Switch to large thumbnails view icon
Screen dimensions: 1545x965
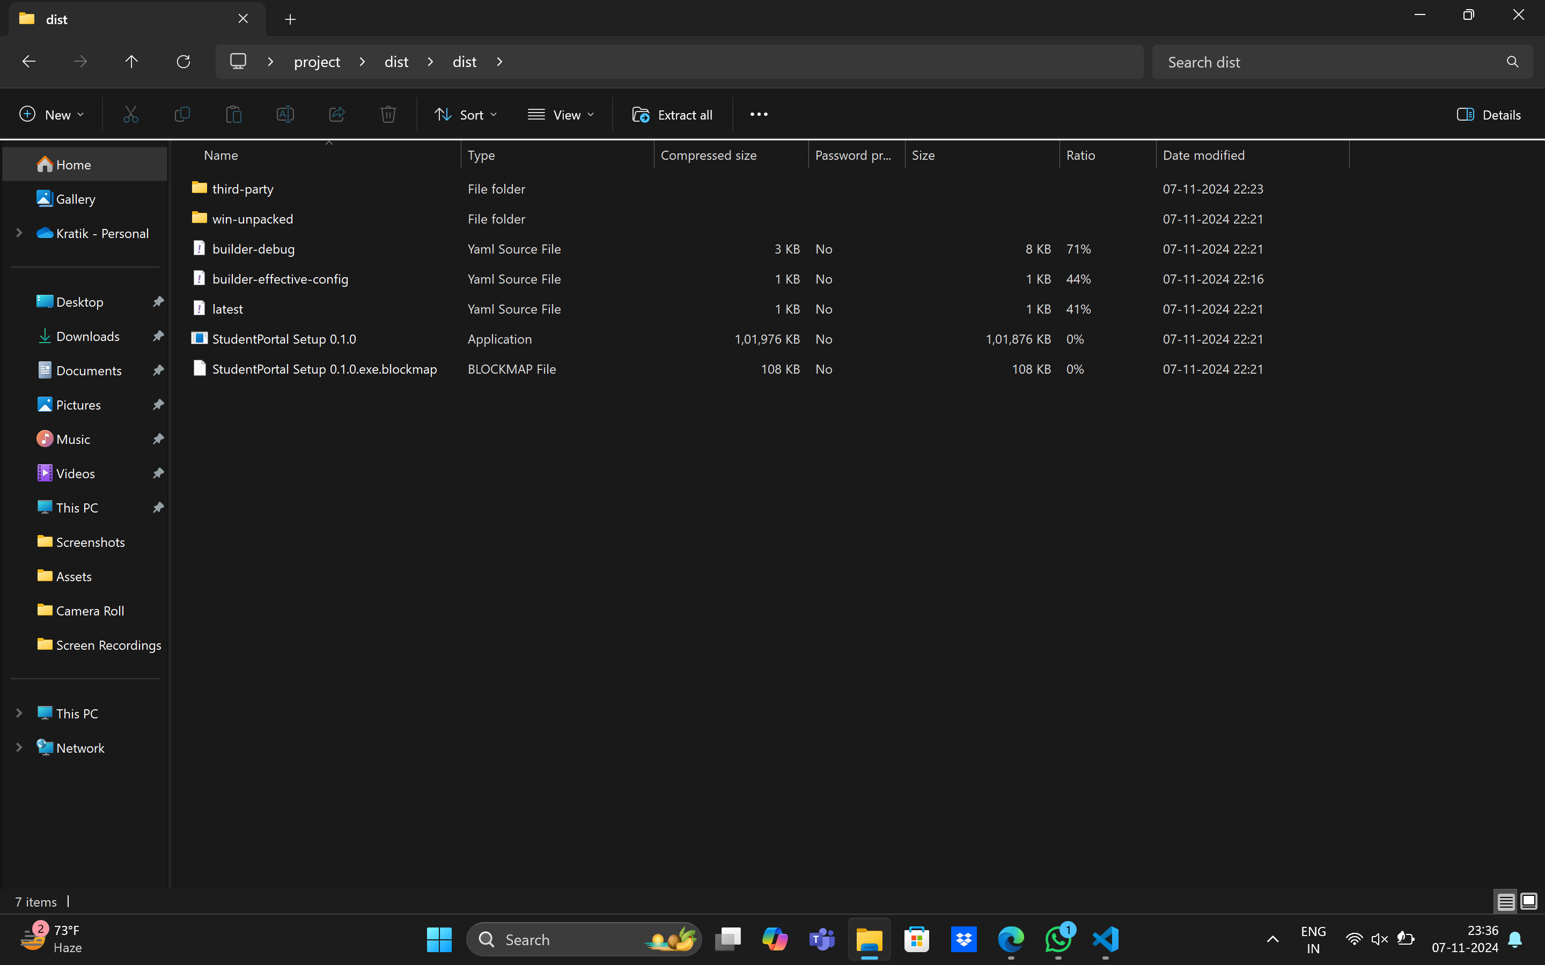[1528, 901]
